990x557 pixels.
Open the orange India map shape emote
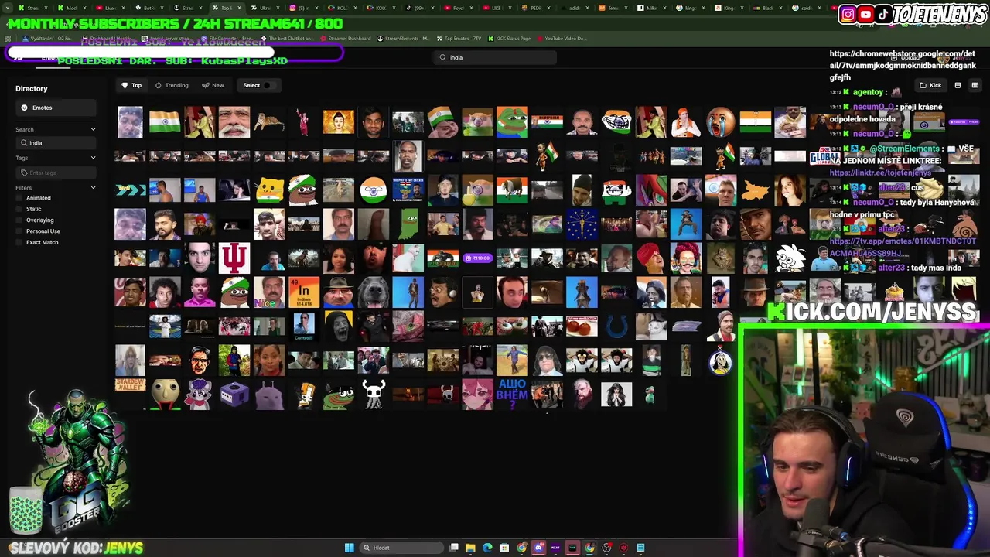point(755,190)
